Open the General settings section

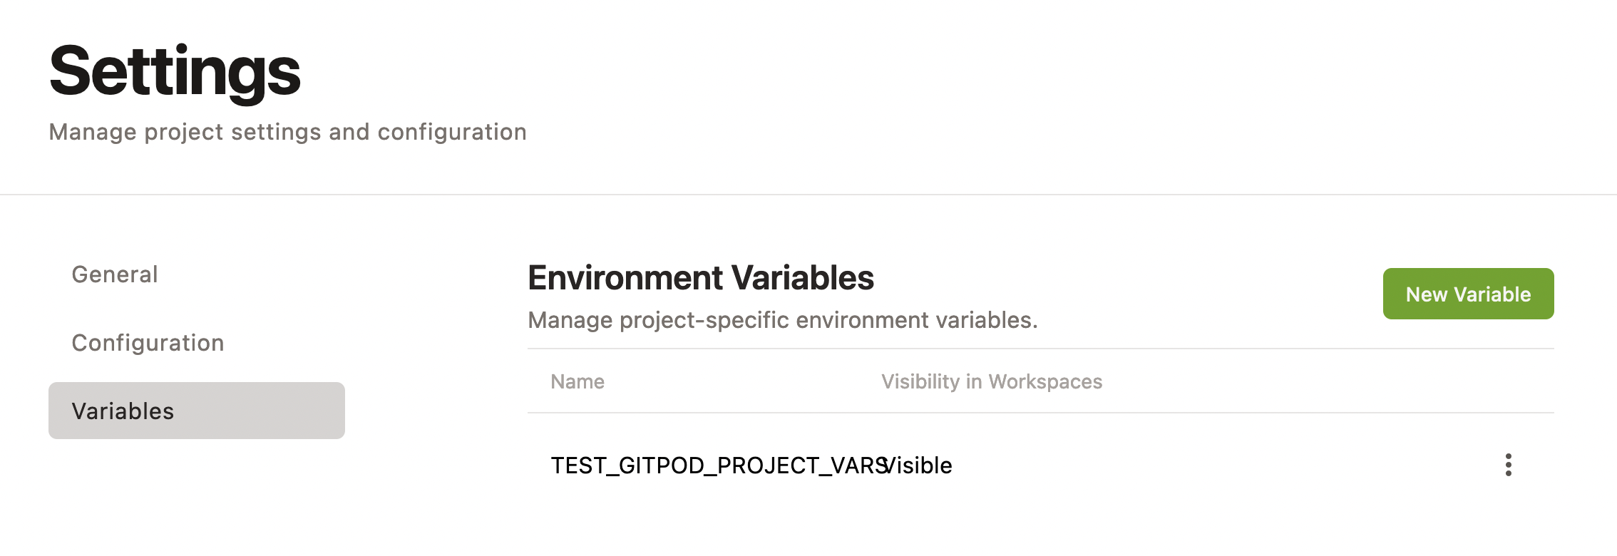(115, 274)
